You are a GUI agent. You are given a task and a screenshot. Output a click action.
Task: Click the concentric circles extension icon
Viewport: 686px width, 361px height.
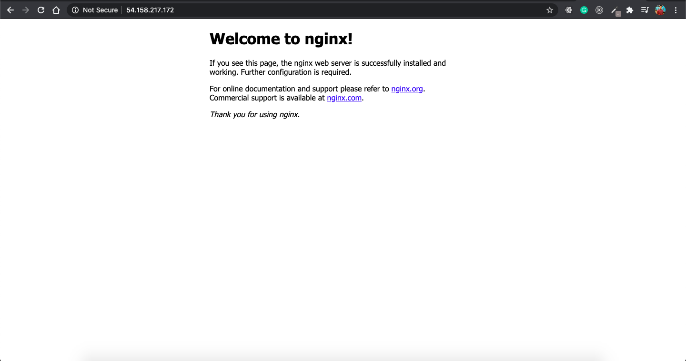tap(599, 10)
